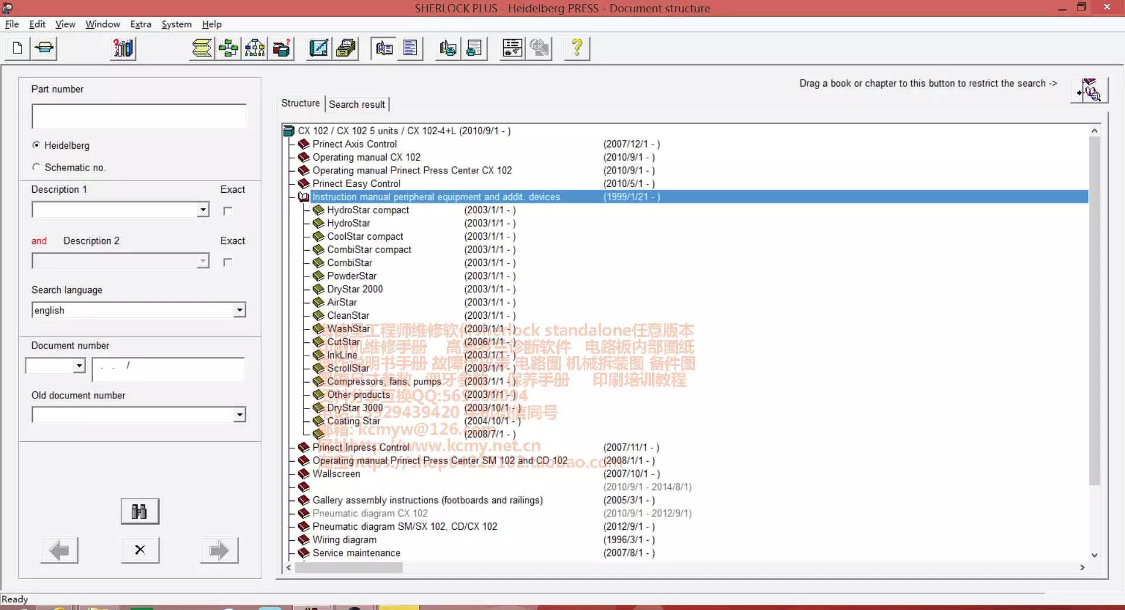Viewport: 1125px width, 610px height.
Task: Switch to the Search result tab
Action: click(357, 104)
